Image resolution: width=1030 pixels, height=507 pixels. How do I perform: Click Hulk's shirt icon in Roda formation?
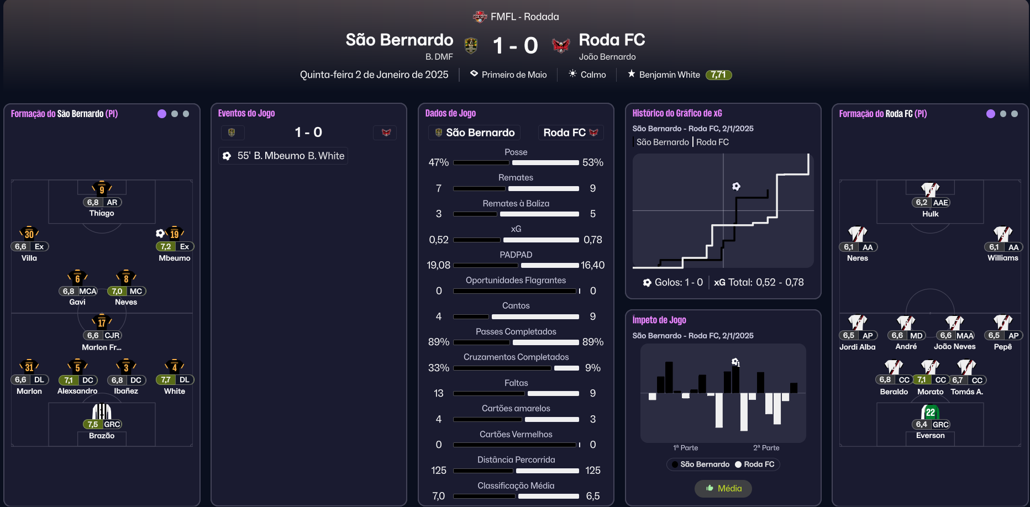click(931, 189)
